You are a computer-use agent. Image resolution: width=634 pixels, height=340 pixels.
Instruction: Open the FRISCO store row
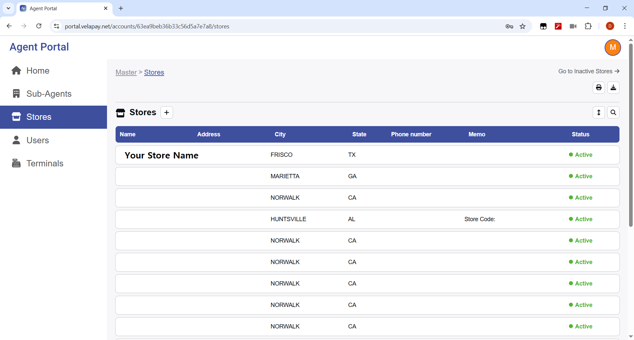[367, 155]
